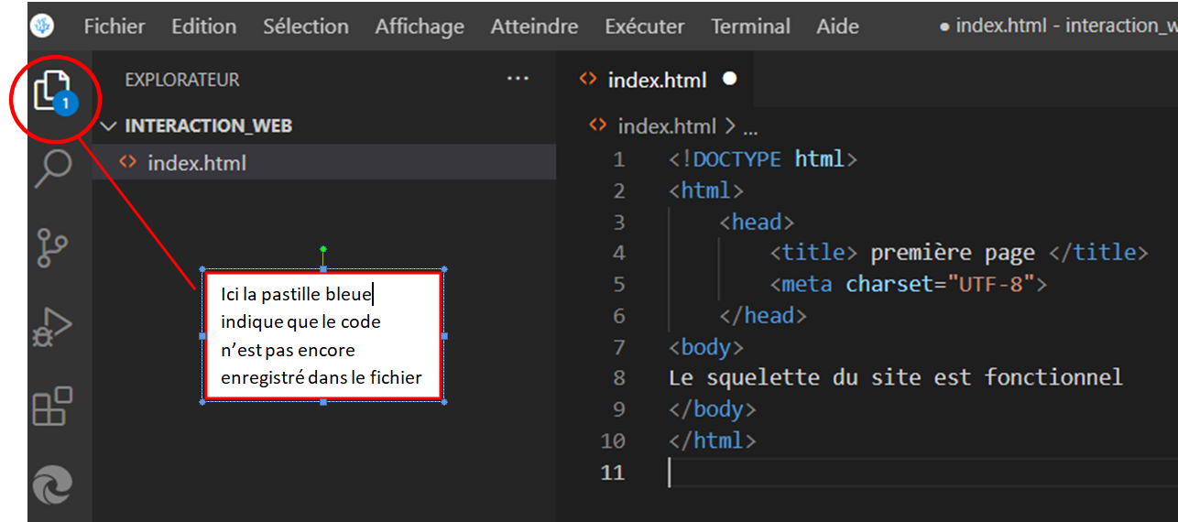Switch to the index.html editor tab
Viewport: 1178px width, 522px height.
tap(656, 81)
